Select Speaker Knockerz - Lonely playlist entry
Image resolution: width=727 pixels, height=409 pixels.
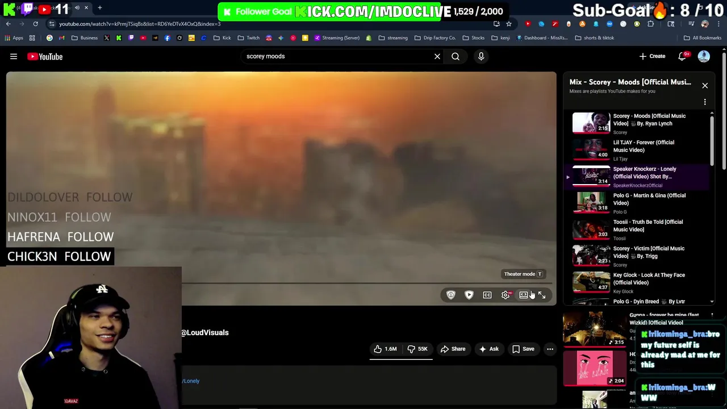(x=636, y=177)
